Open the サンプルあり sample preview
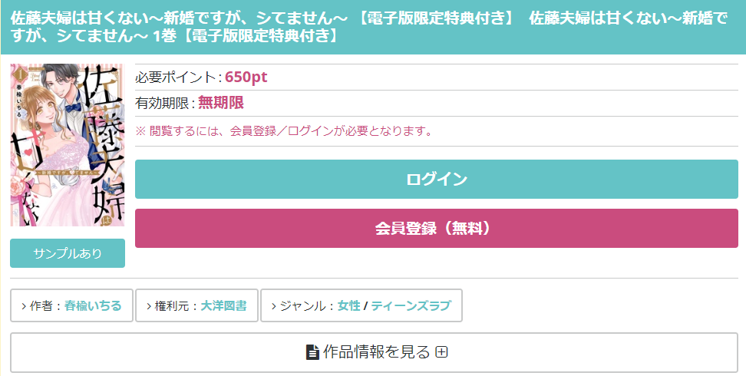 point(68,253)
